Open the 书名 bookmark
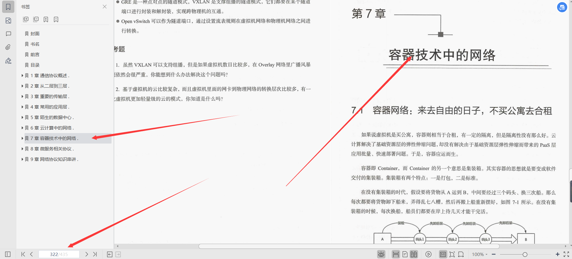572x259 pixels. point(35,44)
